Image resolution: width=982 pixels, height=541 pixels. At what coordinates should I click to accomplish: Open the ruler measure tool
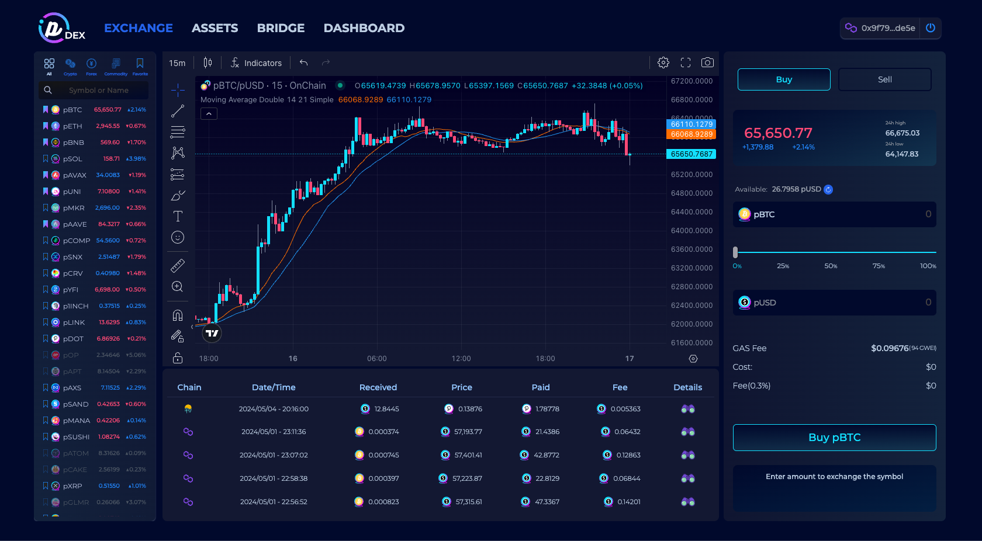(x=178, y=266)
